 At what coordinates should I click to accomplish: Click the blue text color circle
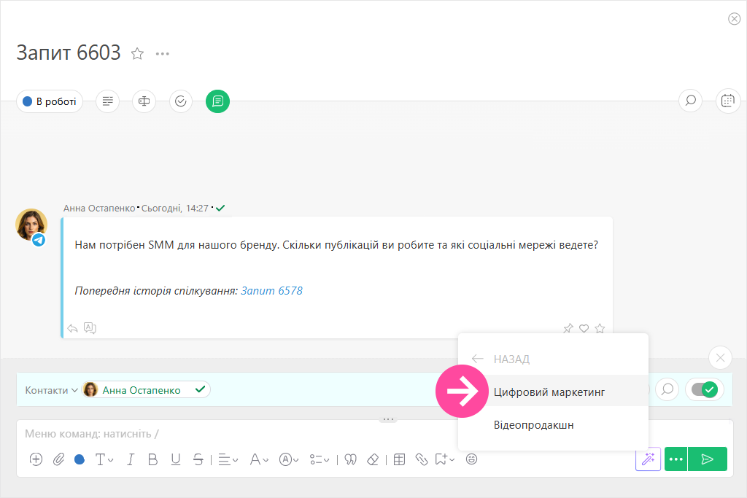(79, 459)
